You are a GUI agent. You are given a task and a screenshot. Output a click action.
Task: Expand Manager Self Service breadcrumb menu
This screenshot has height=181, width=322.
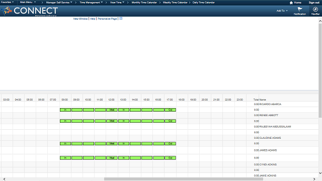(59, 3)
